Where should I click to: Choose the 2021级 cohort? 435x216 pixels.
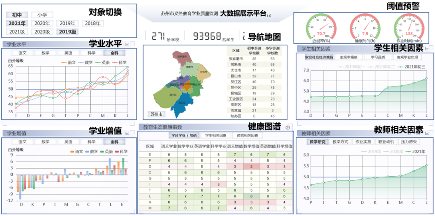(17, 32)
